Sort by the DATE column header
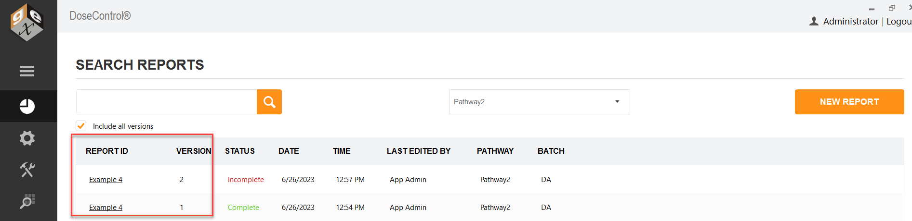The width and height of the screenshot is (912, 221). [x=289, y=151]
